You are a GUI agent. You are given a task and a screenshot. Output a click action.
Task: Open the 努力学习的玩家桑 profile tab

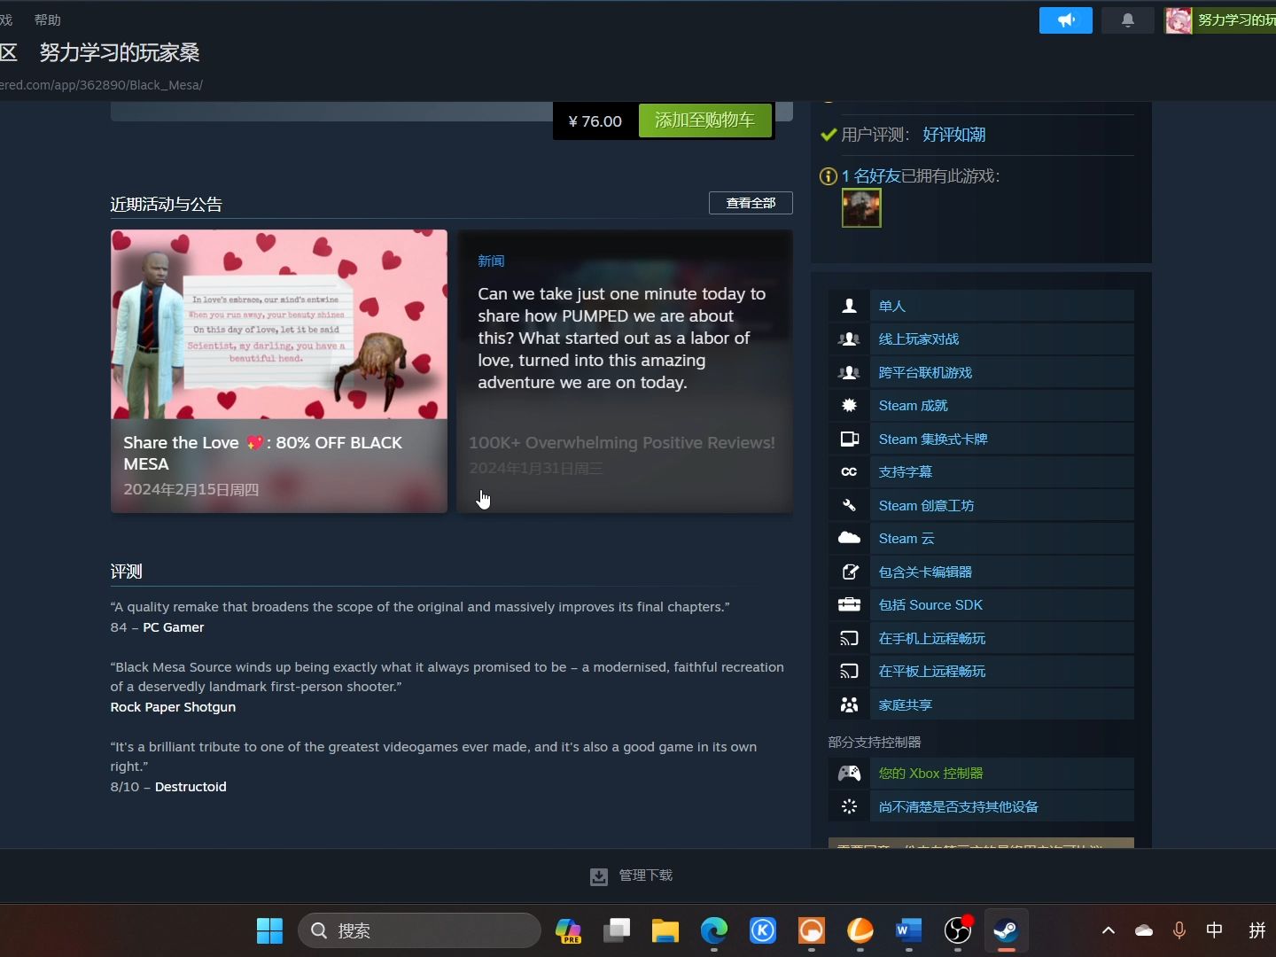(x=120, y=52)
